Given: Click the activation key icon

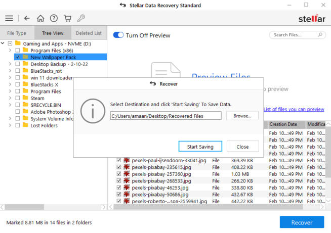Looking at the screenshot, I should [x=81, y=18].
